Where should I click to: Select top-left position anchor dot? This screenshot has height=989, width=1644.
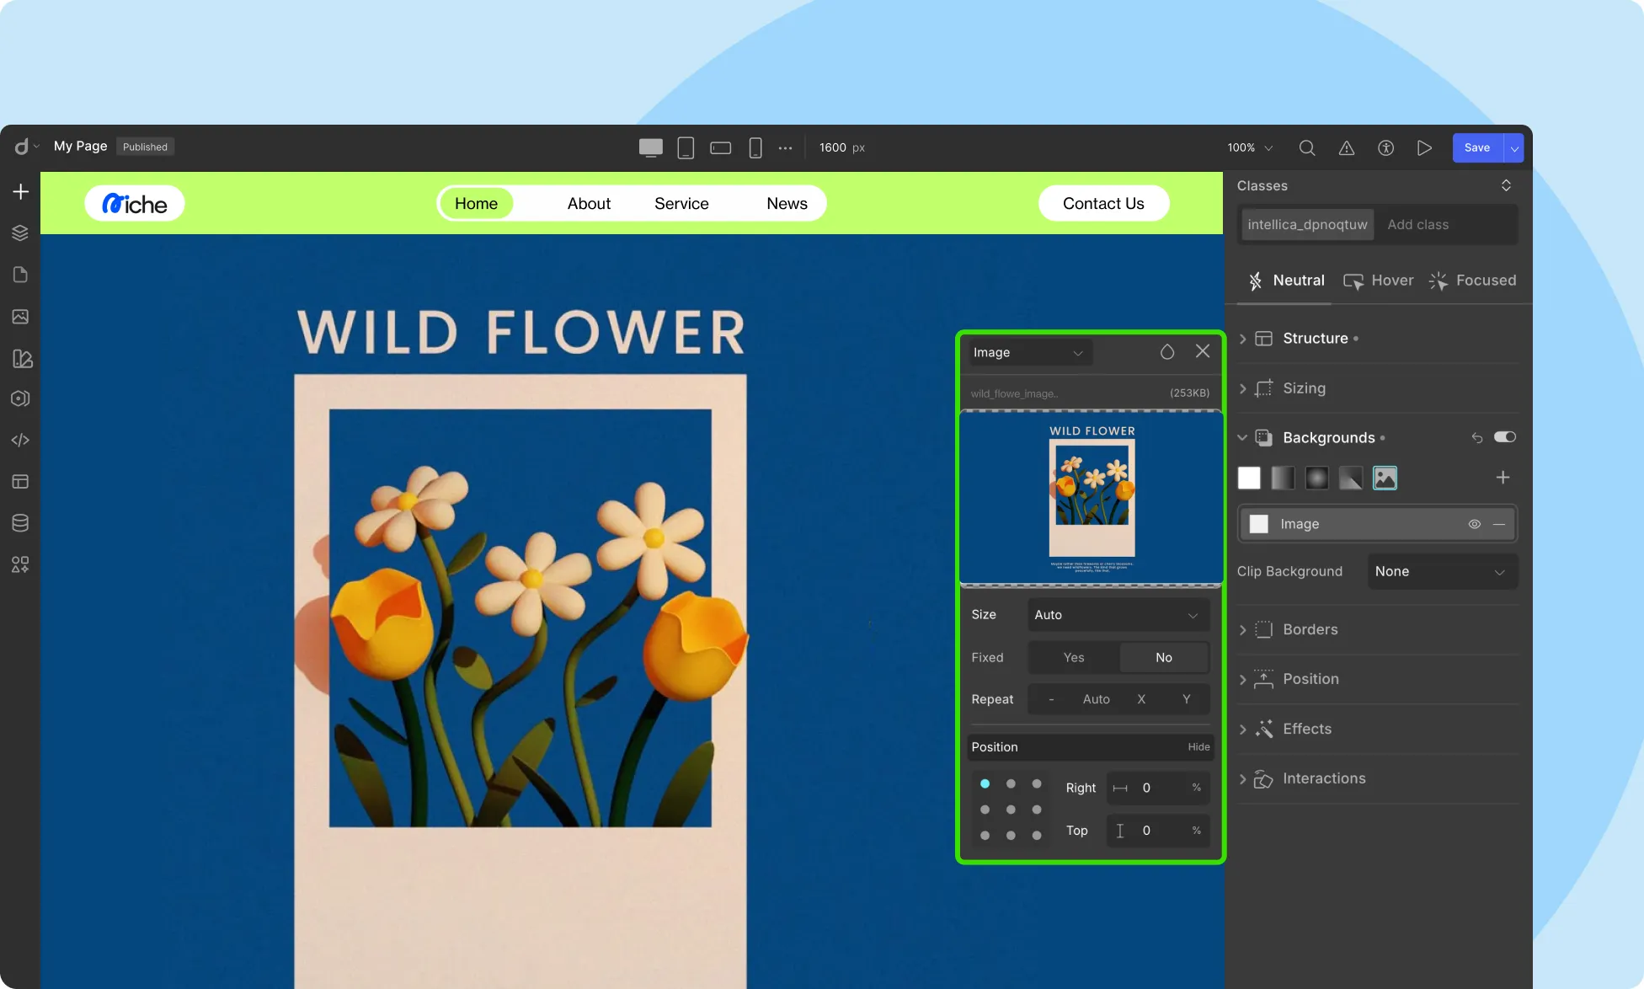point(985,783)
